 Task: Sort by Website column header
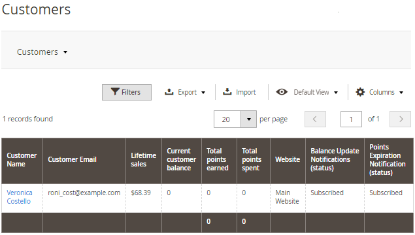point(288,161)
